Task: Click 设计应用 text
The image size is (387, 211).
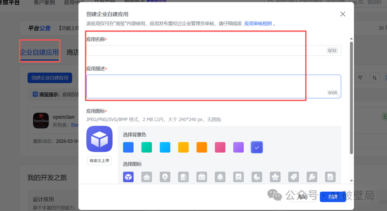Action: (x=43, y=199)
